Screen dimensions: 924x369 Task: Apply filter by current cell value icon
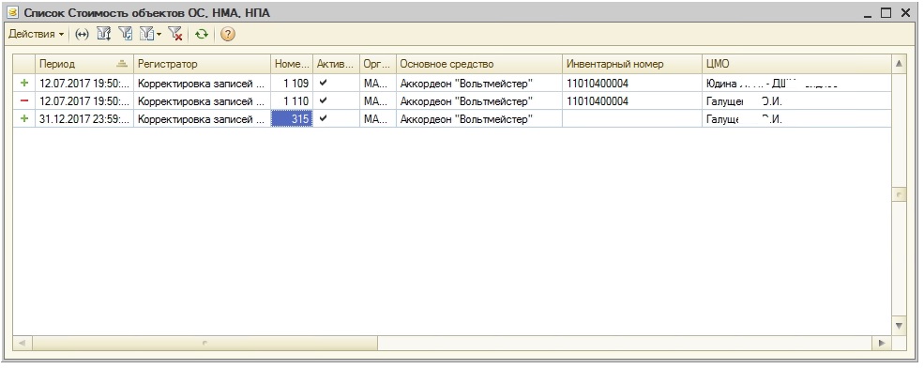(125, 34)
